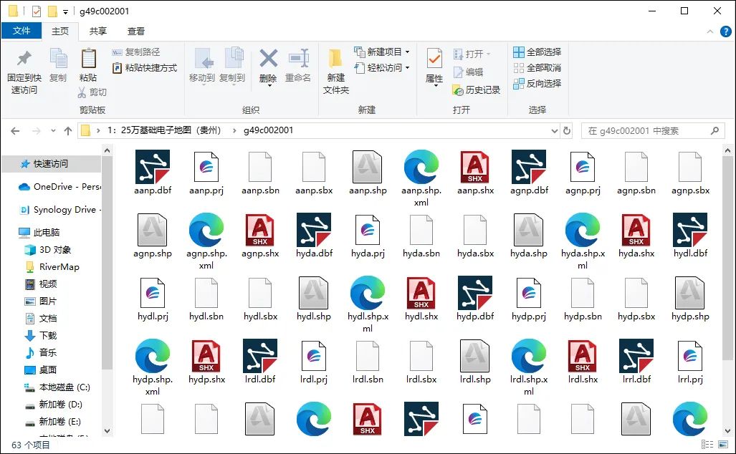This screenshot has width=736, height=454.
Task: Click Select All (全部选择)
Action: (537, 52)
